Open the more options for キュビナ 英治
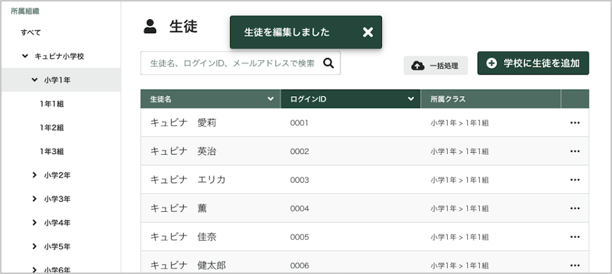Image resolution: width=612 pixels, height=274 pixels. [x=574, y=151]
